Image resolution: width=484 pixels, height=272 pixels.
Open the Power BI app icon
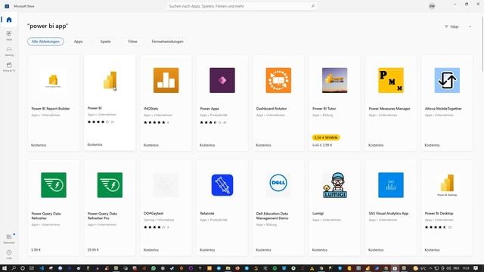click(x=110, y=80)
